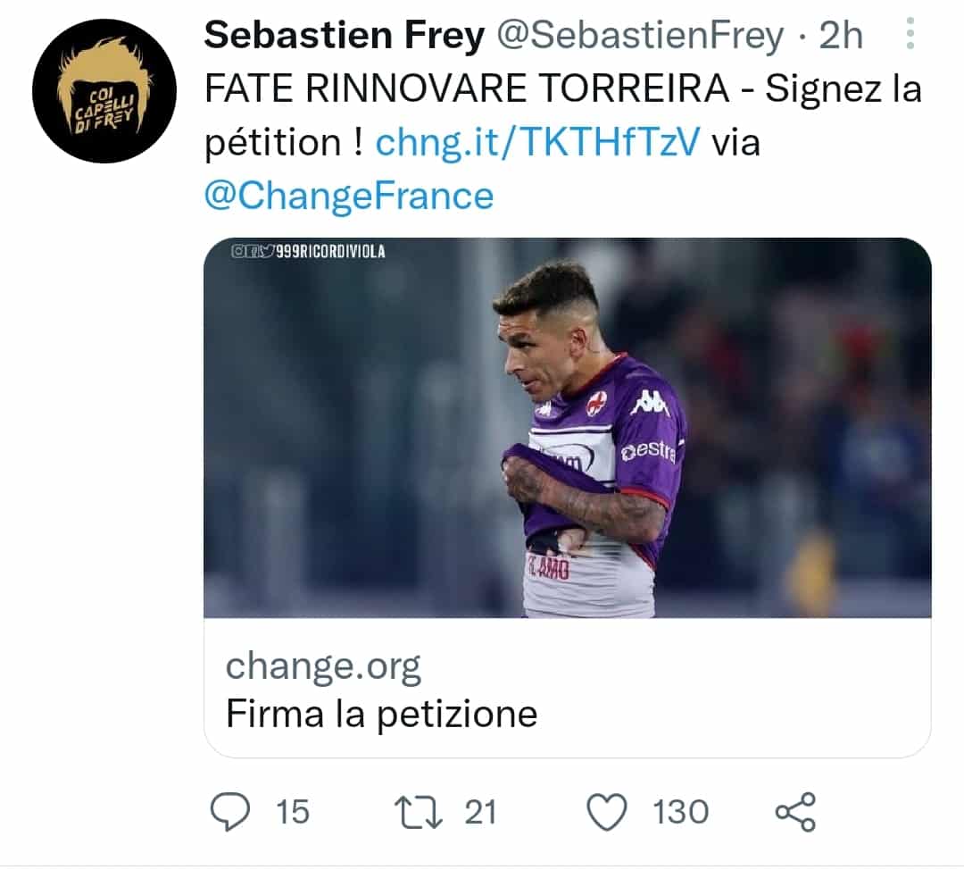Open 'Firma la petizione' petition card
The width and height of the screenshot is (964, 870).
pos(379,715)
